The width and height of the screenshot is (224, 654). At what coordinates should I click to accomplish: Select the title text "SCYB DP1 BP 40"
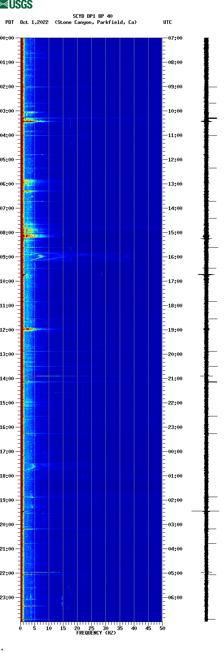point(93,16)
